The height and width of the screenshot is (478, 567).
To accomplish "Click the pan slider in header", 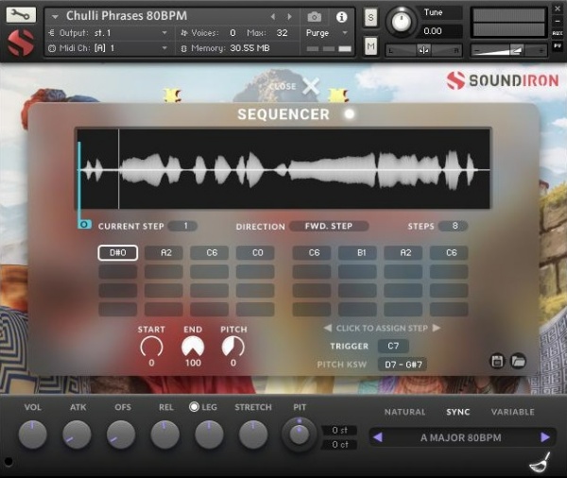I will 423,50.
